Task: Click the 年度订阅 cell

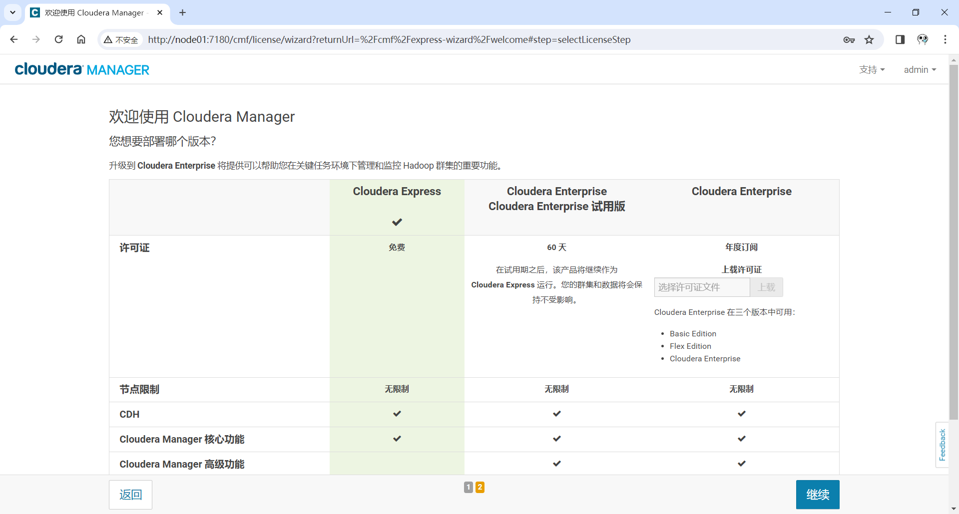Action: tap(741, 248)
